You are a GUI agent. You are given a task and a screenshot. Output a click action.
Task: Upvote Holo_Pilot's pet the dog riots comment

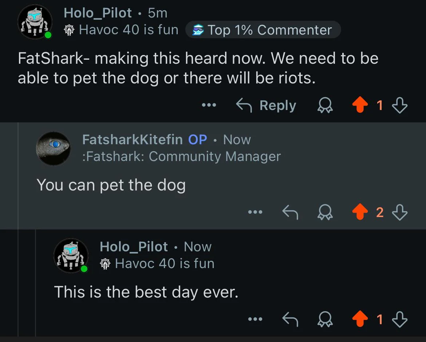tap(361, 106)
